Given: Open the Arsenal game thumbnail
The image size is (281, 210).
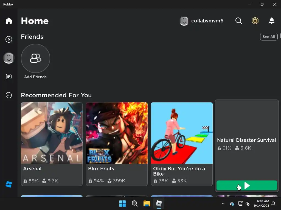Looking at the screenshot, I should pos(52,133).
